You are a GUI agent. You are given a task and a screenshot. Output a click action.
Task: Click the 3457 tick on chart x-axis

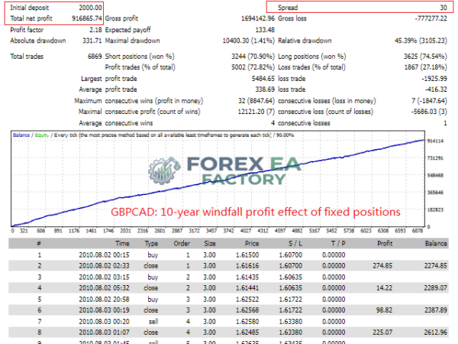[211, 231]
